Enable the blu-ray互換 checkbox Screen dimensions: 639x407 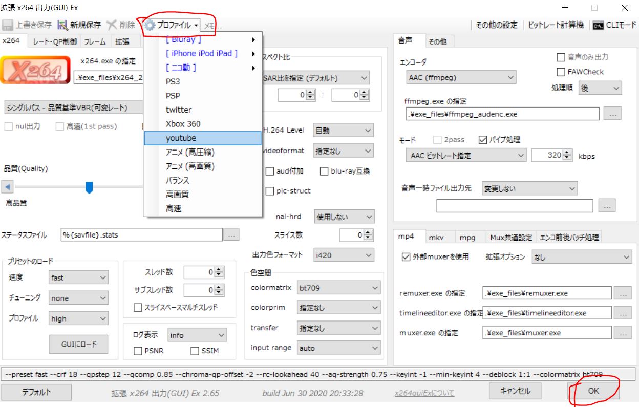click(x=324, y=172)
